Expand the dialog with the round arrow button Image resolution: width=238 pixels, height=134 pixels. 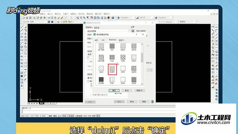coord(152,101)
